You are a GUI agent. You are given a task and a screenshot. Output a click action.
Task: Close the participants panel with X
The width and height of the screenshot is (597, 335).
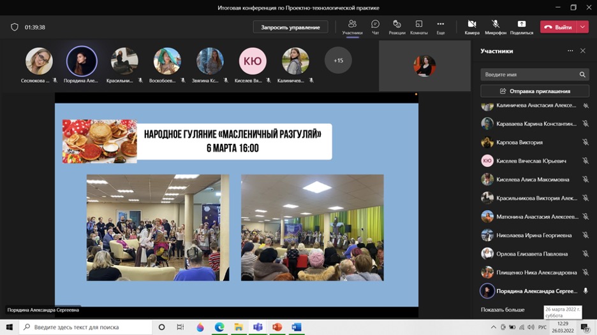click(582, 51)
